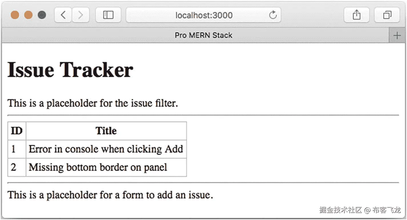Click the yellow minimize window button

coord(28,15)
